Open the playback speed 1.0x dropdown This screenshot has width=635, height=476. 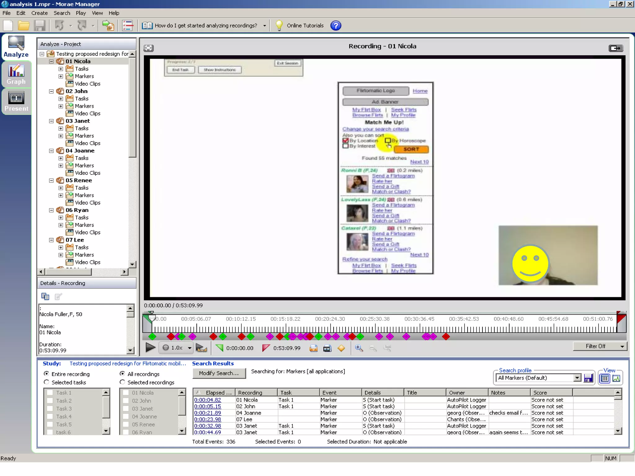(189, 348)
